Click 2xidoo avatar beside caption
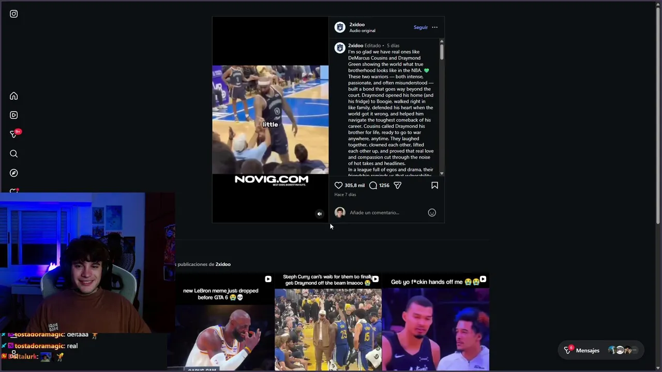 [340, 48]
